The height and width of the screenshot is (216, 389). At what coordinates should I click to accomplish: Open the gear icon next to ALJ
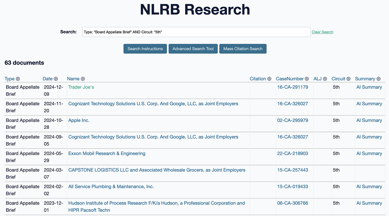pos(325,79)
